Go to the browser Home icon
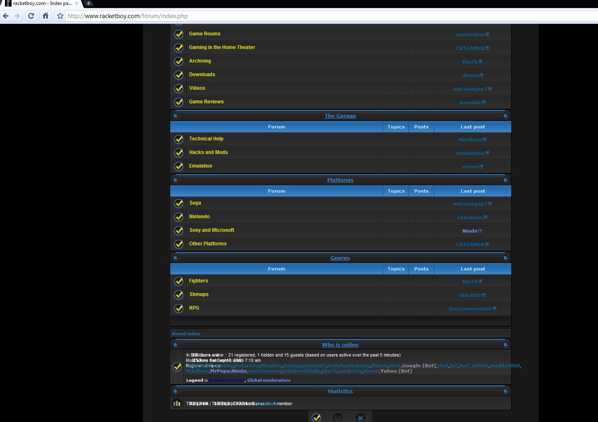Viewport: 598px width, 422px height. (x=45, y=16)
